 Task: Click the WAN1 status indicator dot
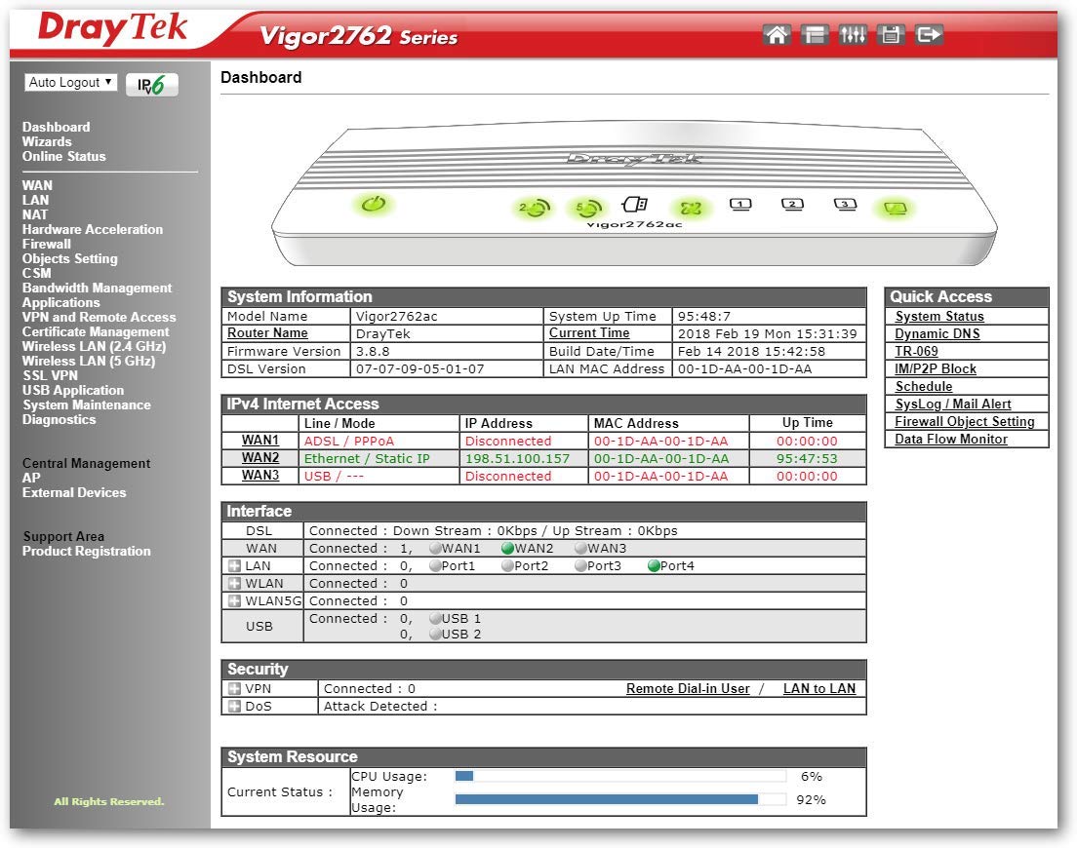tap(435, 548)
